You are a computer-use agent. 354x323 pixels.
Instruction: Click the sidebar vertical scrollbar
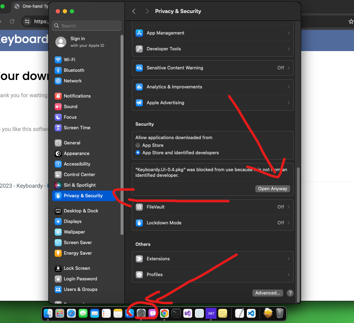(x=122, y=135)
